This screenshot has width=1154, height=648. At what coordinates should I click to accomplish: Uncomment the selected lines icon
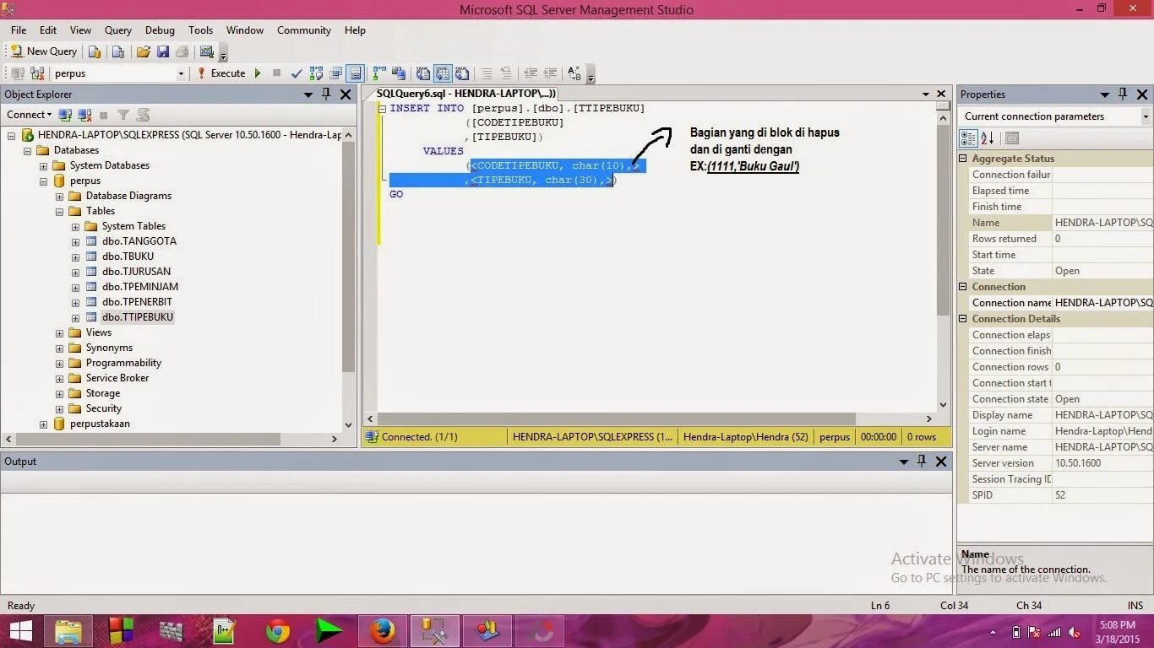pyautogui.click(x=506, y=73)
